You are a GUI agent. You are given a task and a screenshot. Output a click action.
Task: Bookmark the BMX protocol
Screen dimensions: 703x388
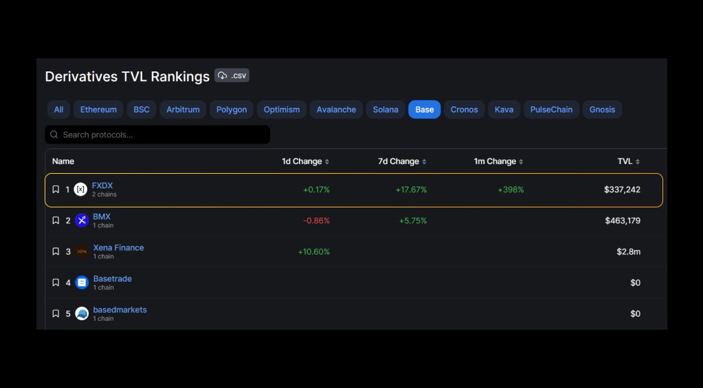(x=56, y=220)
